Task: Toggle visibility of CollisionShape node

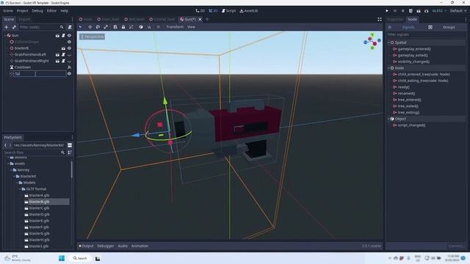Action: (x=69, y=42)
